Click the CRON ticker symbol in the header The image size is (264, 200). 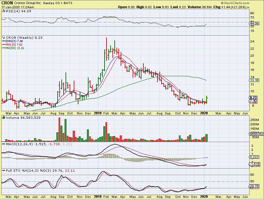pyautogui.click(x=7, y=3)
